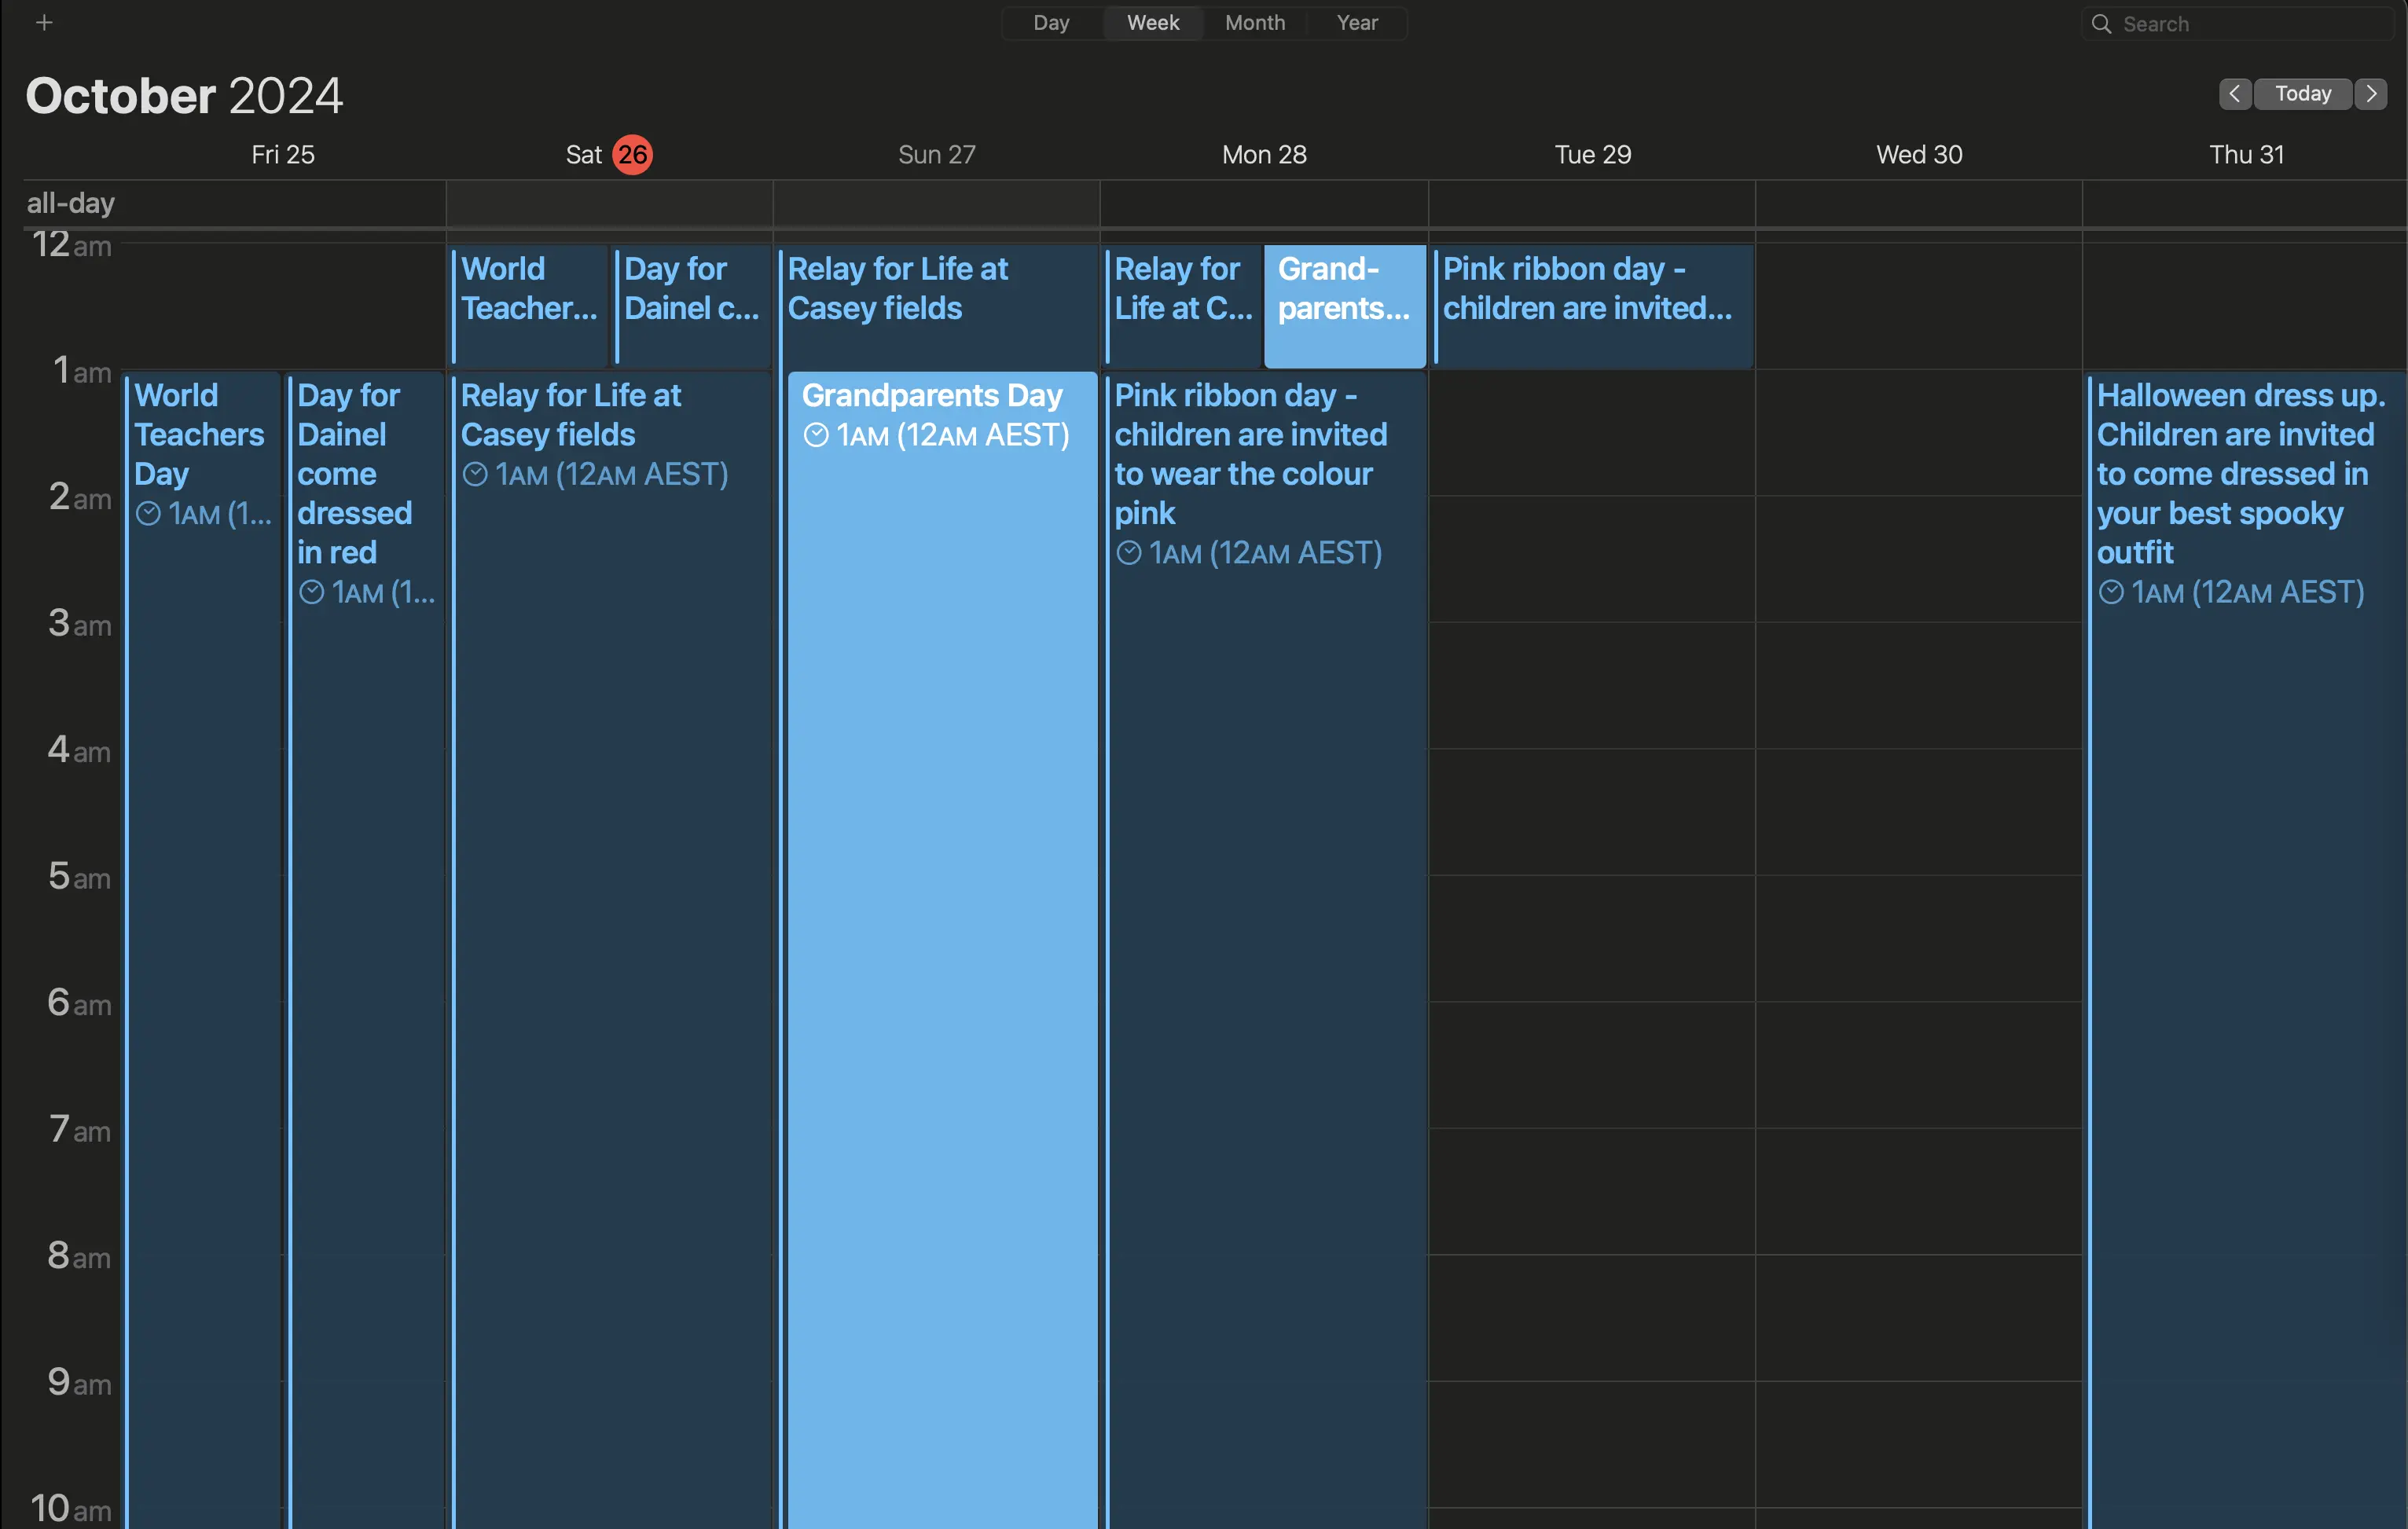Click the Today button
The image size is (2408, 1529).
pos(2302,93)
